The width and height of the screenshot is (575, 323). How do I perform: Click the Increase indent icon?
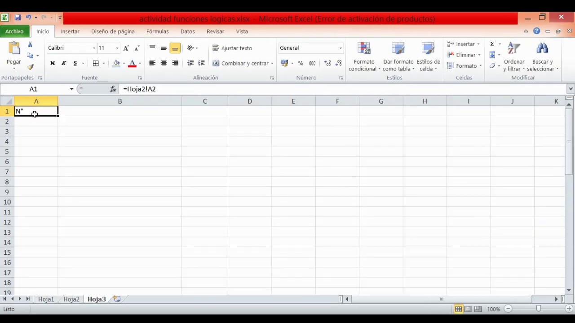[x=201, y=63]
